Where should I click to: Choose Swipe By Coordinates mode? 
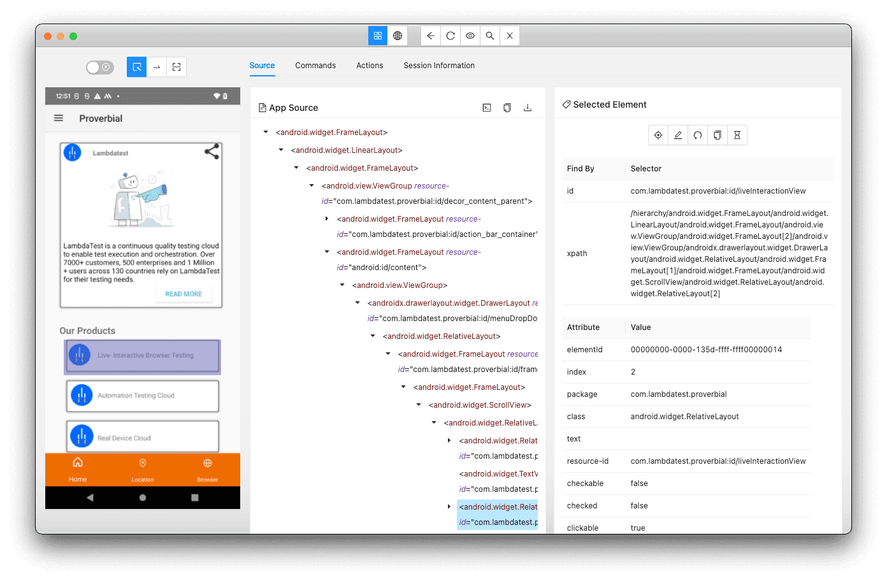[157, 67]
